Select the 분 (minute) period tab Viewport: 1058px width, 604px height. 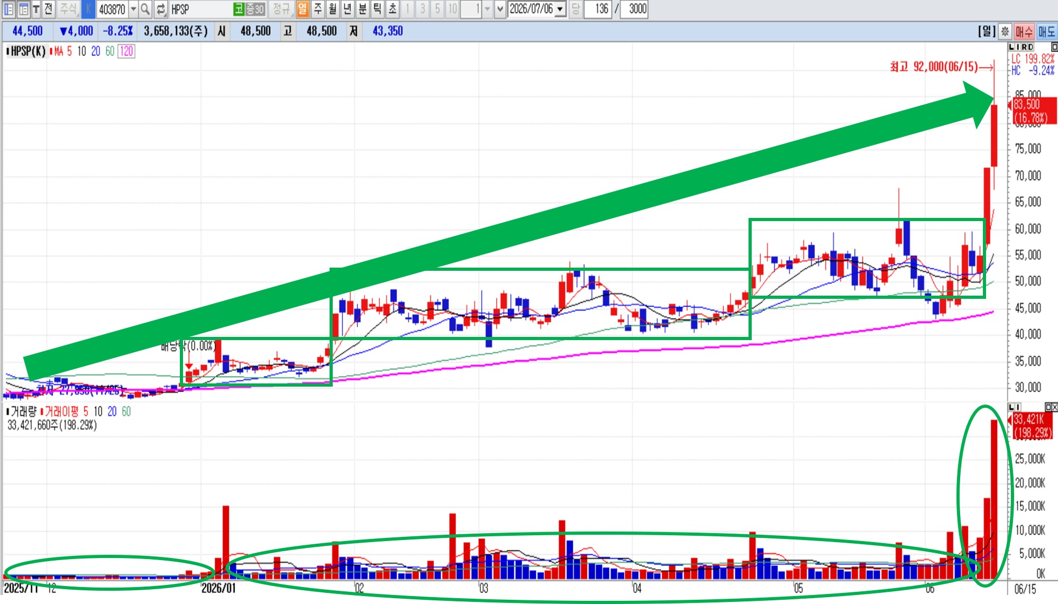[362, 9]
